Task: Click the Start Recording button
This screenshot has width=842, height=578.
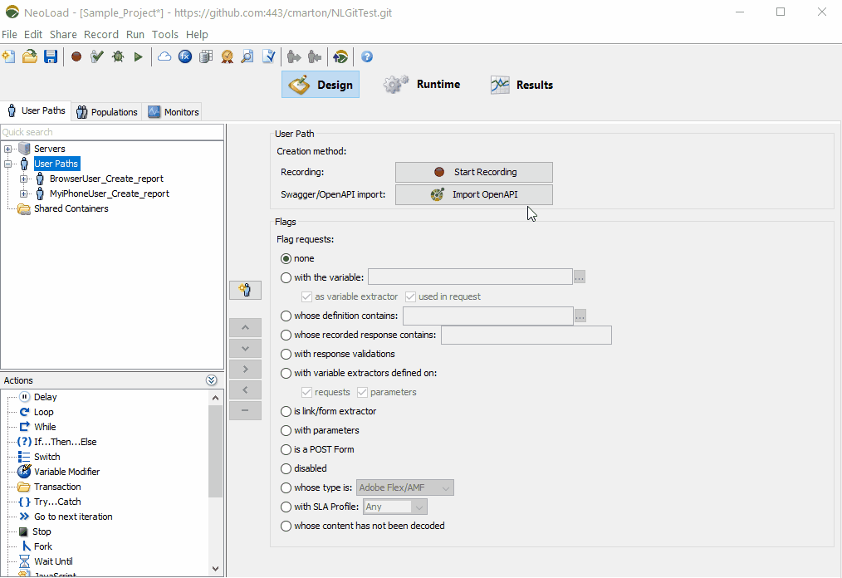Action: [473, 172]
